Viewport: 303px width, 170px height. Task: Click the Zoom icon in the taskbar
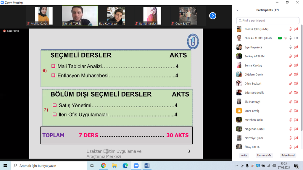(x=136, y=166)
